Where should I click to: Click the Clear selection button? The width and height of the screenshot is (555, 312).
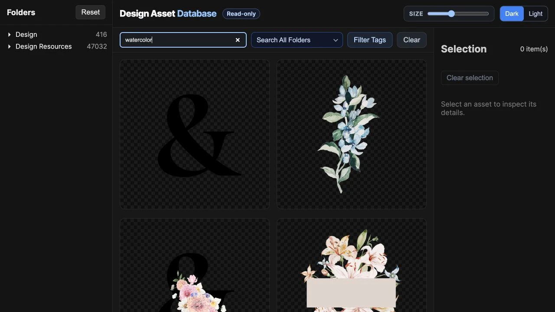pyautogui.click(x=470, y=78)
